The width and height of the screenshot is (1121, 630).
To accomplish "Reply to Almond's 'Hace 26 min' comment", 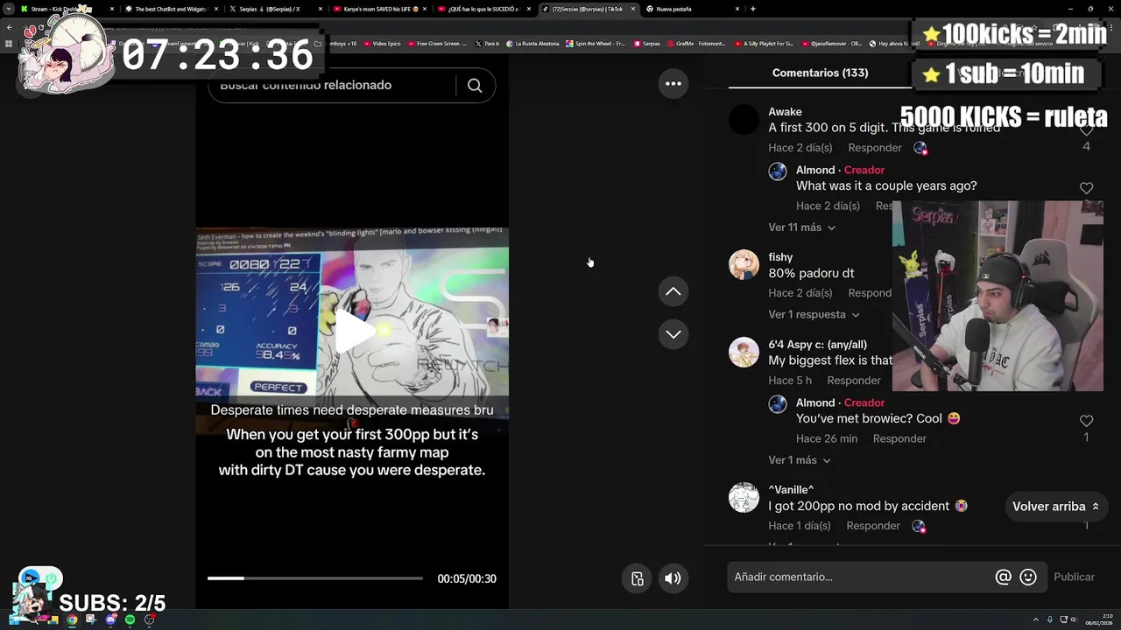I will [x=899, y=438].
